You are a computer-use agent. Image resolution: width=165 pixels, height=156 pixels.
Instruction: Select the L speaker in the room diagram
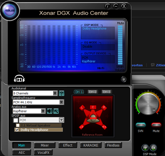pyautogui.click(x=82, y=108)
